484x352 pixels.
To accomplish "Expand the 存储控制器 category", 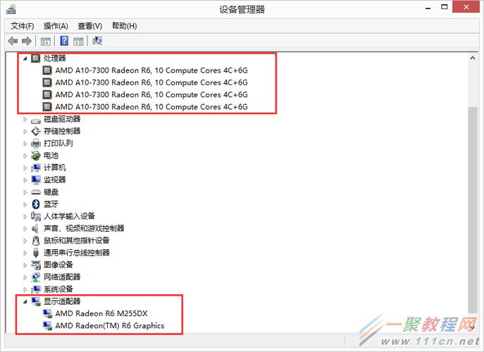I will click(x=25, y=132).
